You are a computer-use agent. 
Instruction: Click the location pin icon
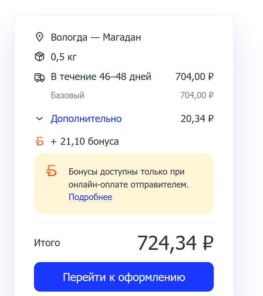coord(39,37)
